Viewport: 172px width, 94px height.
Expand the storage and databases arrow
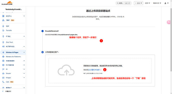(24, 61)
